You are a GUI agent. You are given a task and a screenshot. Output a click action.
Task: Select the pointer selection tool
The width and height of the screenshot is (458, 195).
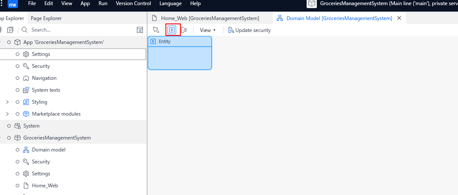pyautogui.click(x=156, y=30)
